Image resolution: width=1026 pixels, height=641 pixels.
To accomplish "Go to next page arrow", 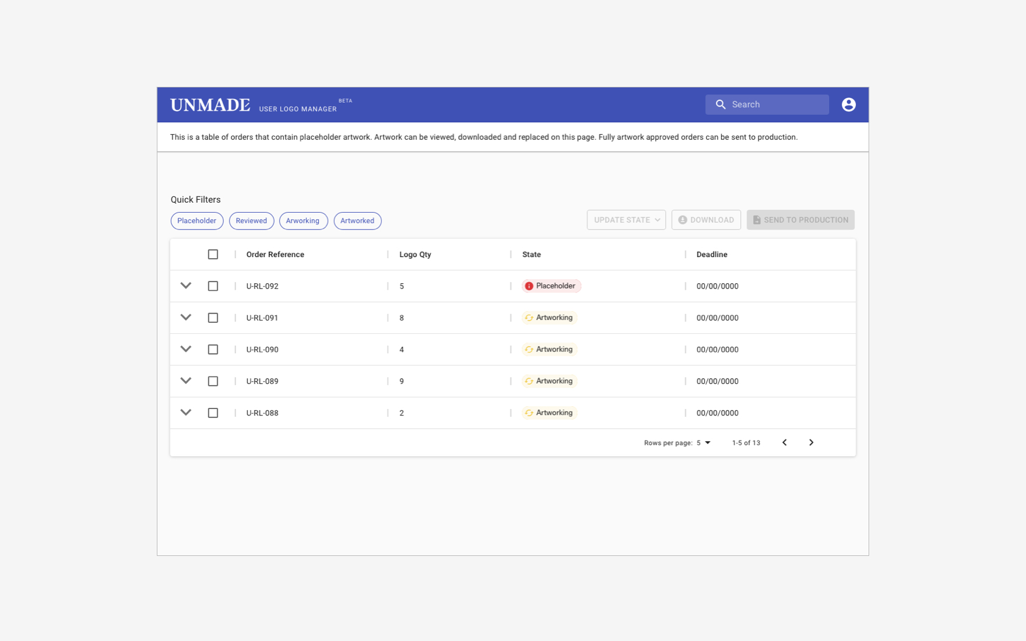I will tap(811, 442).
